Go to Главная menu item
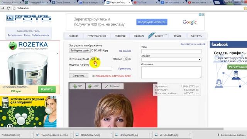This screenshot has width=247, height=139. coord(74,36)
